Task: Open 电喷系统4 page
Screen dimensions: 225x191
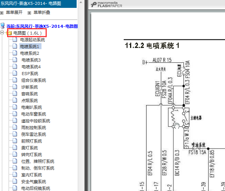Action: click(31, 67)
